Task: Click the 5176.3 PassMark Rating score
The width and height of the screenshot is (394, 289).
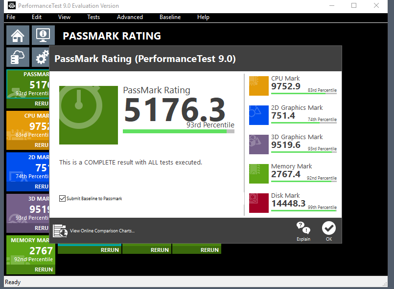Action: (175, 110)
